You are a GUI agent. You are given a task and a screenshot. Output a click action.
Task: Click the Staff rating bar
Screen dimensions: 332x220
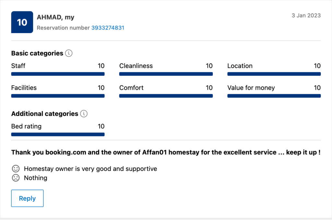pyautogui.click(x=58, y=74)
